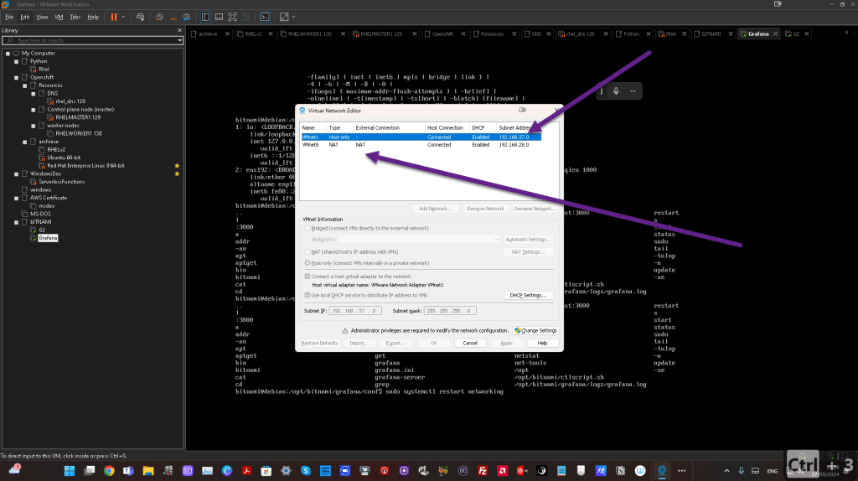This screenshot has height=481, width=858.
Task: Open Skype from taskbar
Action: pyautogui.click(x=305, y=471)
